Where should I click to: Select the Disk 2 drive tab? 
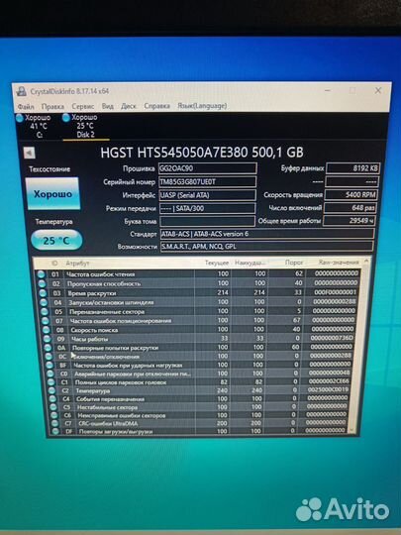click(x=84, y=126)
